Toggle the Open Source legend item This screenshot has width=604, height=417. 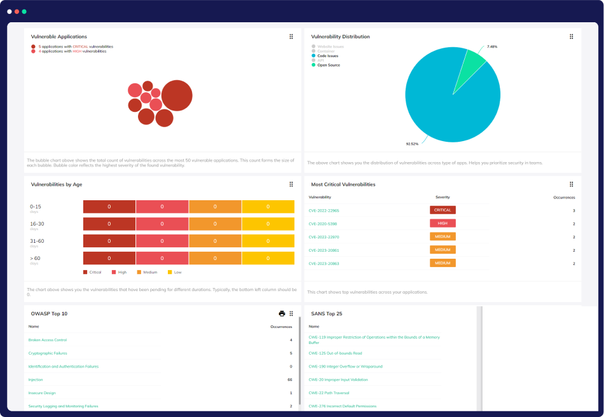coord(328,65)
